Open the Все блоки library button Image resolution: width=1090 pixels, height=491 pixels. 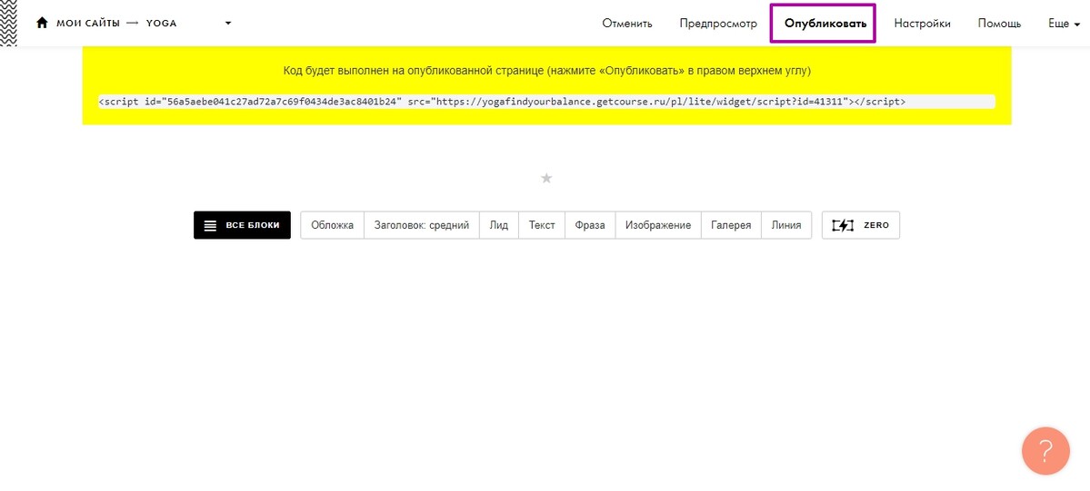[242, 225]
